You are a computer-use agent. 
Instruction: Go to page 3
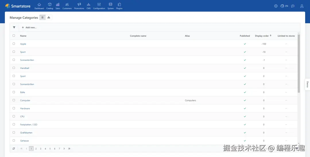coord(40,148)
